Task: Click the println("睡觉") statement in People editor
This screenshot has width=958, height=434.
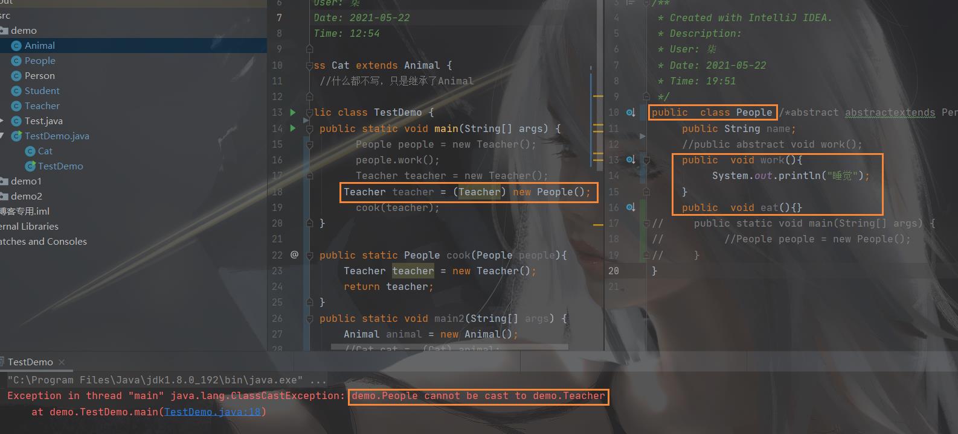Action: pos(791,175)
